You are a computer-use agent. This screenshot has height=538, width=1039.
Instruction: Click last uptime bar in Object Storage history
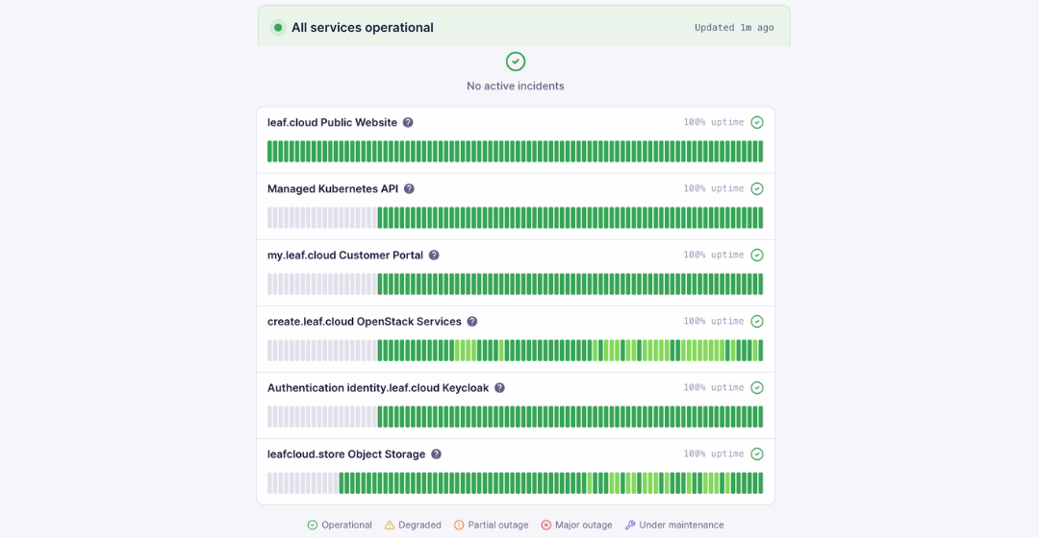point(761,483)
